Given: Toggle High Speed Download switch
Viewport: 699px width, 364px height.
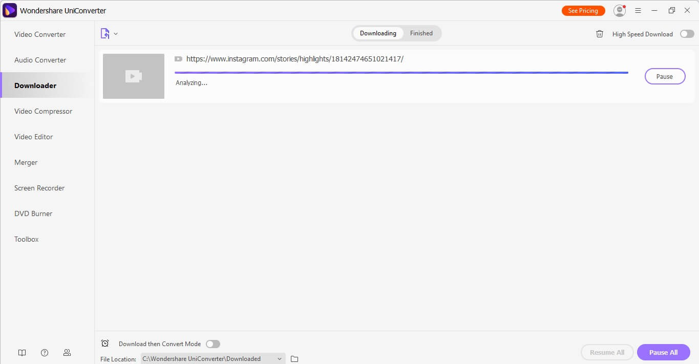Looking at the screenshot, I should pyautogui.click(x=687, y=34).
